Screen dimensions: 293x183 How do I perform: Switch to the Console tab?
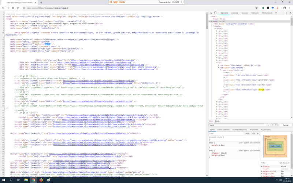coord(235,13)
